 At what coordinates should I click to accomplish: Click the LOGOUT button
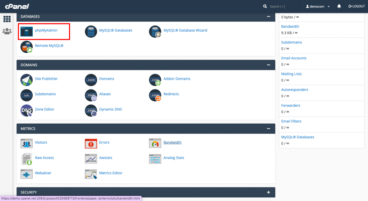coord(356,6)
